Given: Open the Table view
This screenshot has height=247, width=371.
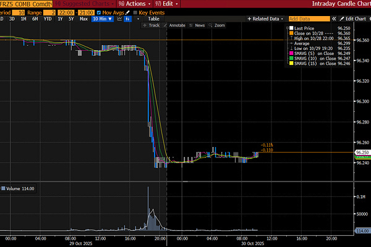Looking at the screenshot, I should [x=153, y=19].
